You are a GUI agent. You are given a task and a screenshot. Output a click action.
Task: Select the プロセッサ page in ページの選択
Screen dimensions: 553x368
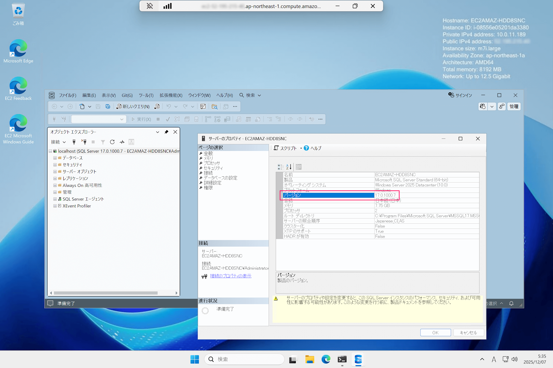coord(212,163)
